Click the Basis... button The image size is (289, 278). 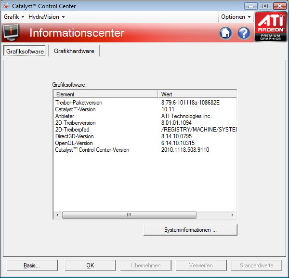click(32, 265)
